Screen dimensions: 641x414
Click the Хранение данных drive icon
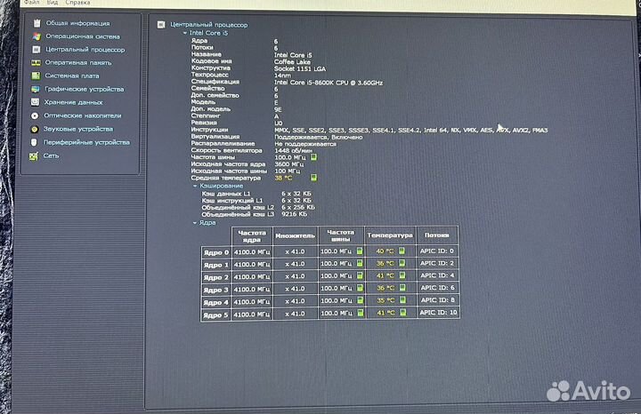click(35, 102)
